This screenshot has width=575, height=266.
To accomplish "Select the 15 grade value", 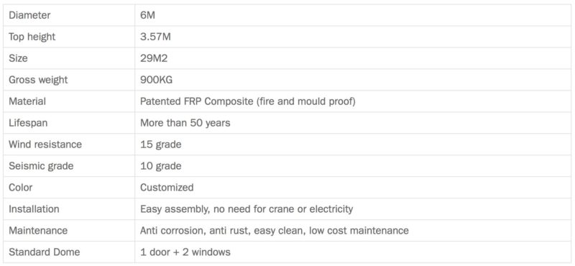I will click(160, 145).
